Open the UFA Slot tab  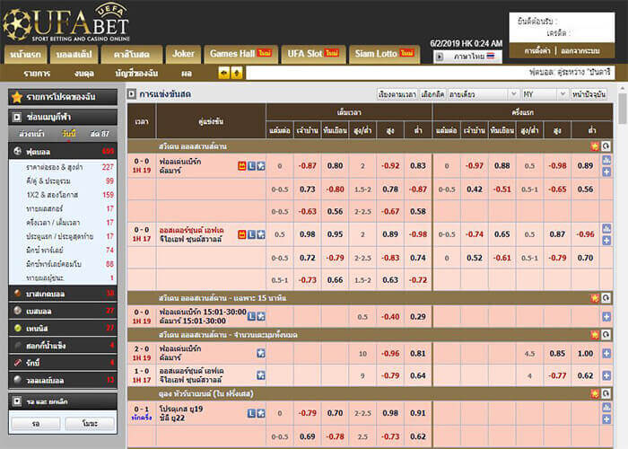[x=313, y=54]
